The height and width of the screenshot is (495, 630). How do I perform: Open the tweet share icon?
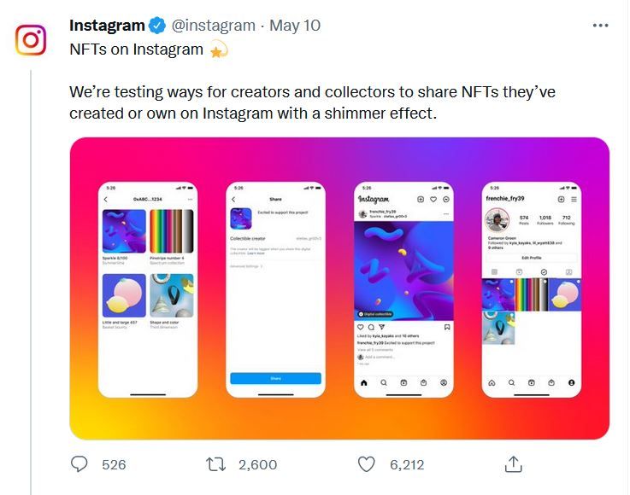point(513,464)
